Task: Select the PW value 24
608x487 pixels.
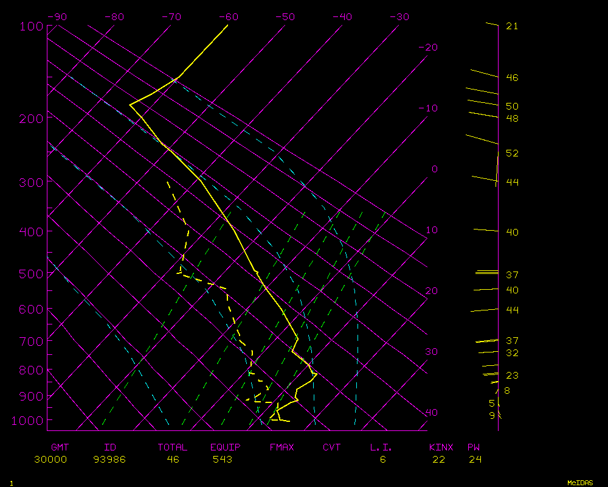Action: [475, 460]
